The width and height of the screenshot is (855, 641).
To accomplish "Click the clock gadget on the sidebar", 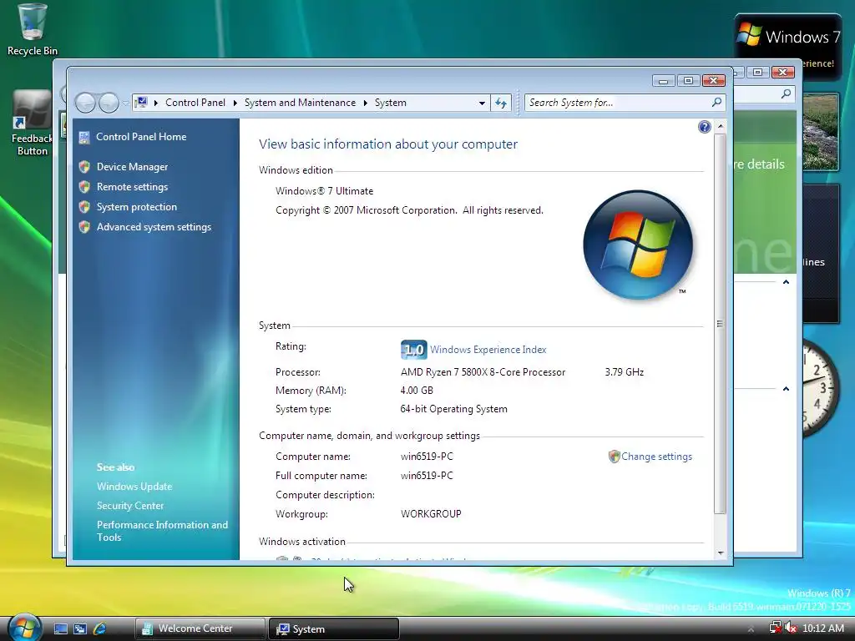I will pos(821,388).
